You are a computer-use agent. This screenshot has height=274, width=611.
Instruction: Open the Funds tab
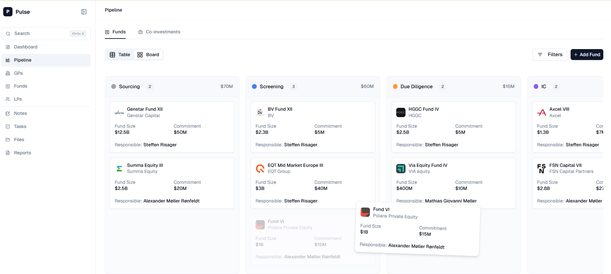tap(115, 32)
